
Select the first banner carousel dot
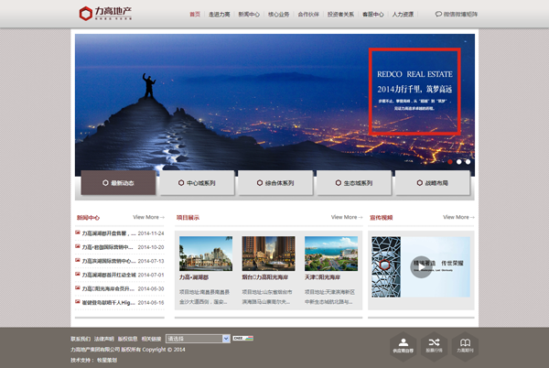(450, 162)
